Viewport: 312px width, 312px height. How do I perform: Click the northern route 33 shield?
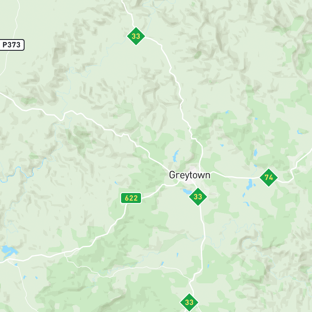[x=136, y=36]
